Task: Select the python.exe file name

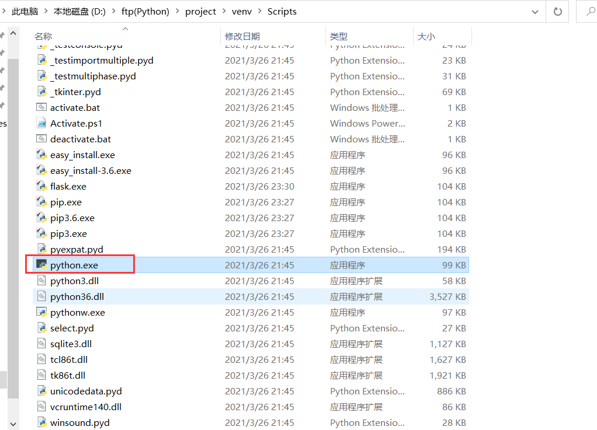Action: (74, 265)
